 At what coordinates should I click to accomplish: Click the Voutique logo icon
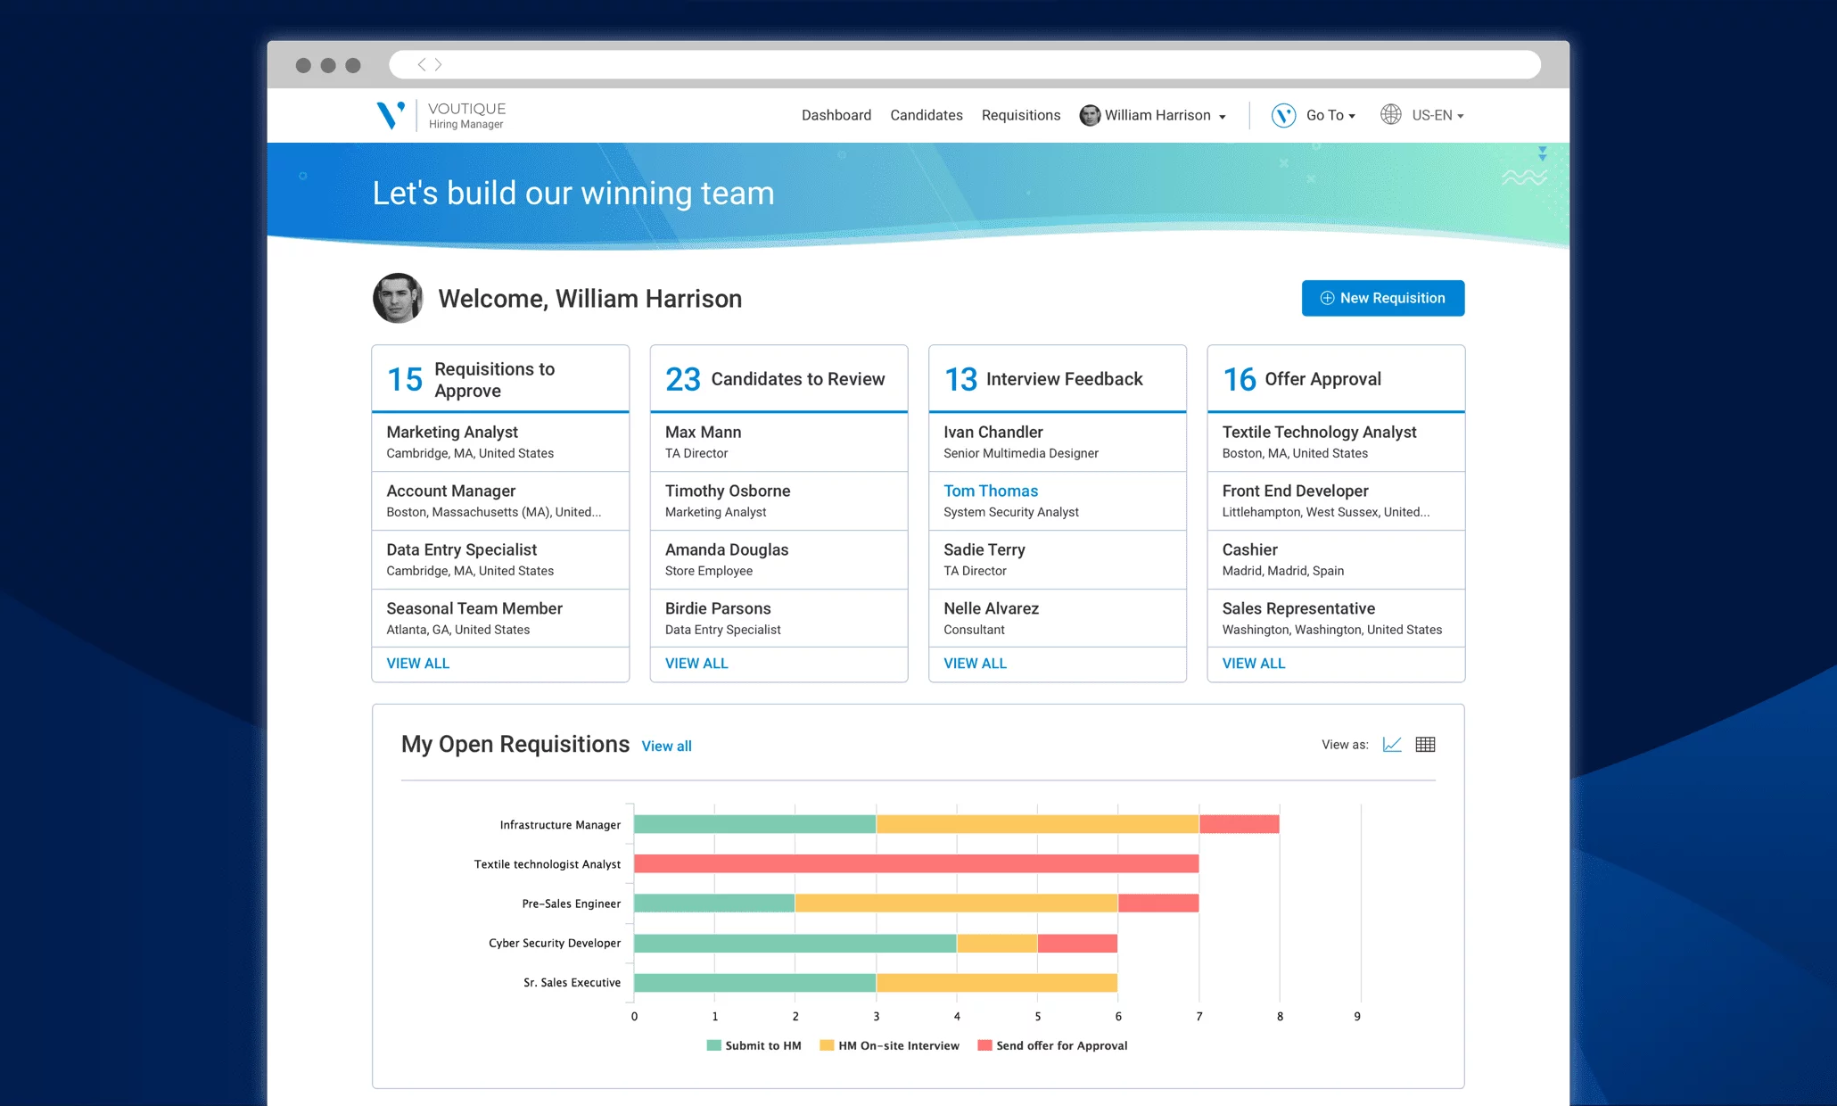[x=390, y=114]
